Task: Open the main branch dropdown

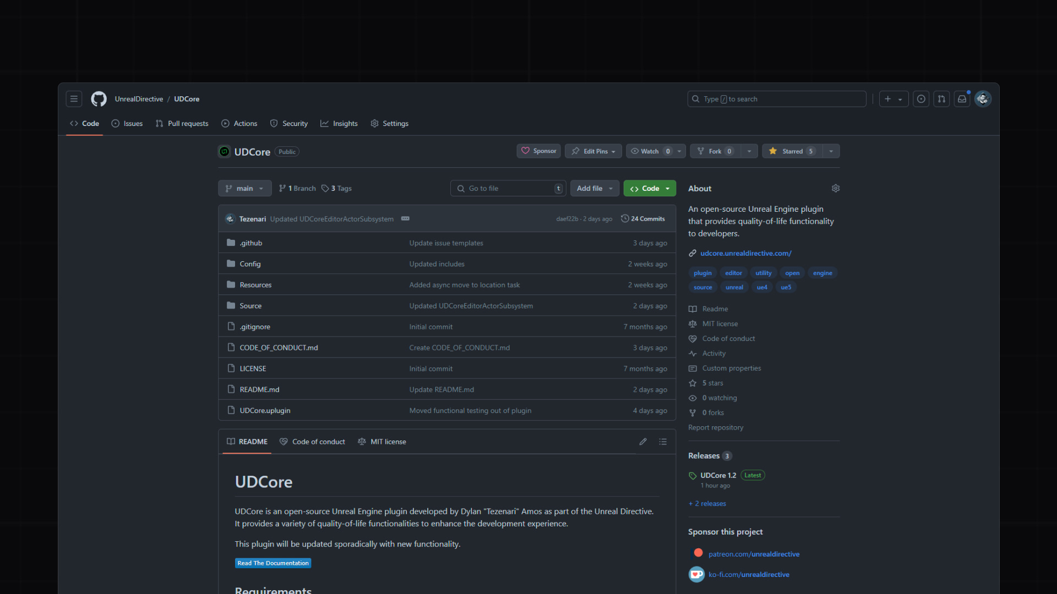Action: pyautogui.click(x=244, y=188)
